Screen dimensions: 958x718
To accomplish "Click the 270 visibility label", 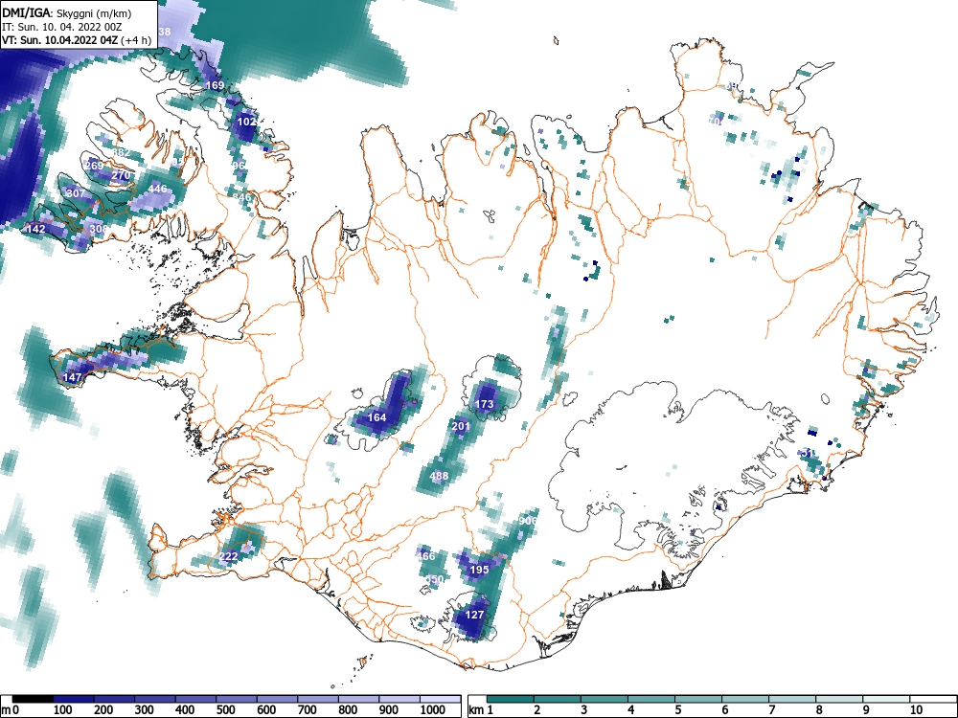I will click(x=121, y=175).
